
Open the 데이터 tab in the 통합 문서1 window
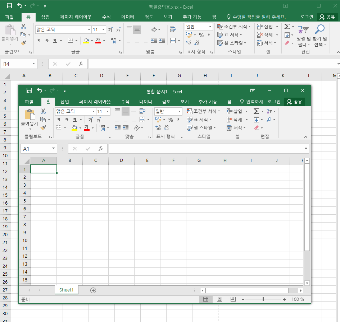click(x=145, y=102)
